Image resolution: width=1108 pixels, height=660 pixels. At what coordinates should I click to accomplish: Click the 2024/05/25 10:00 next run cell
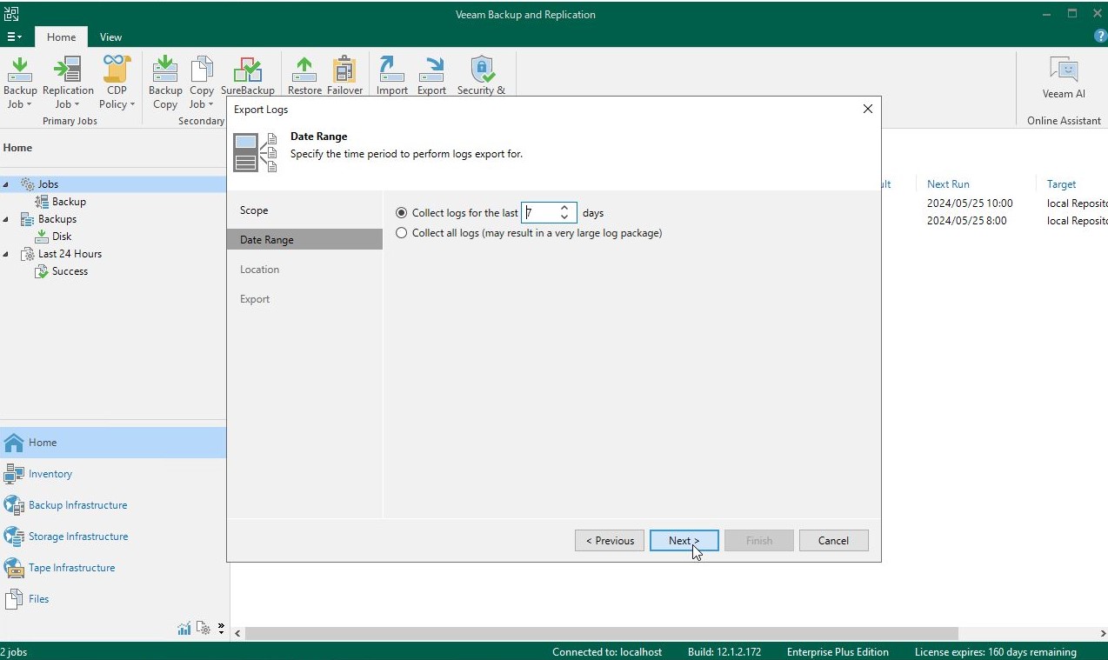tap(970, 203)
